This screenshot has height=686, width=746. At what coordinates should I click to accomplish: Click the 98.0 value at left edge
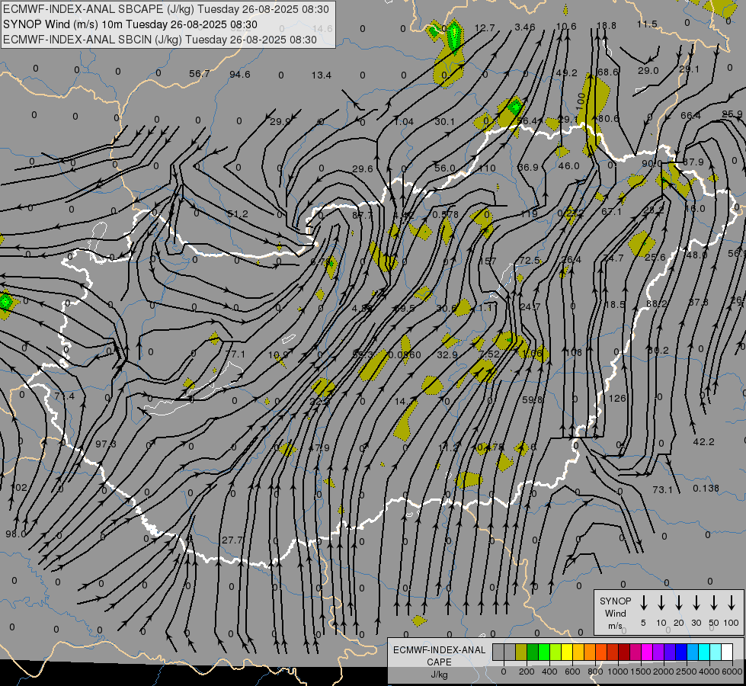(x=16, y=534)
